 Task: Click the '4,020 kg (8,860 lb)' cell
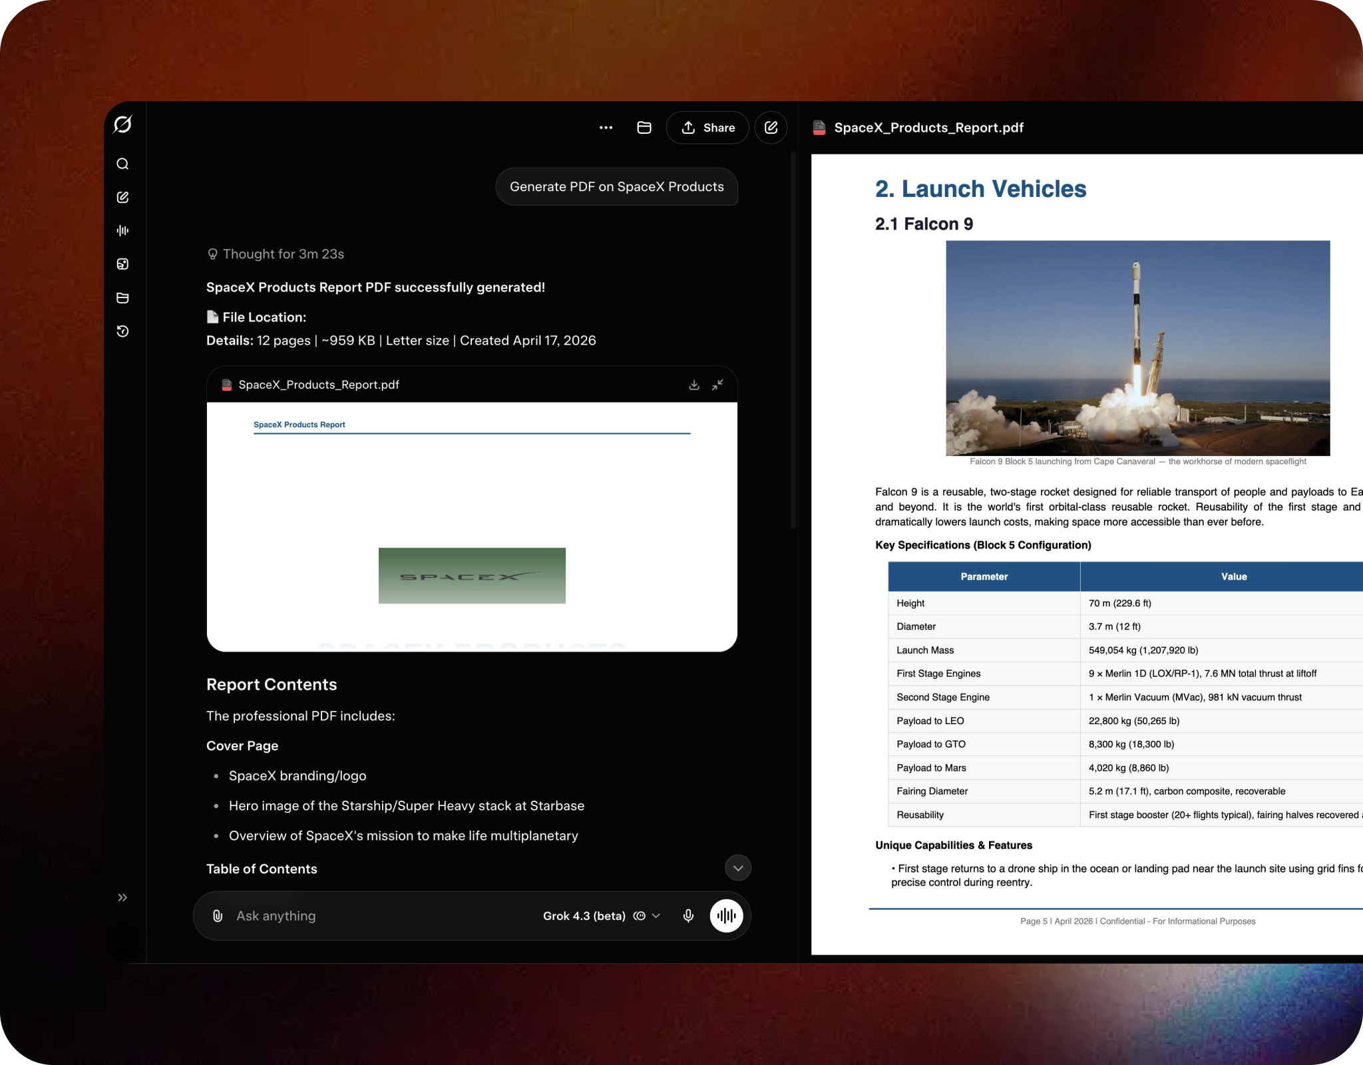click(x=1129, y=767)
